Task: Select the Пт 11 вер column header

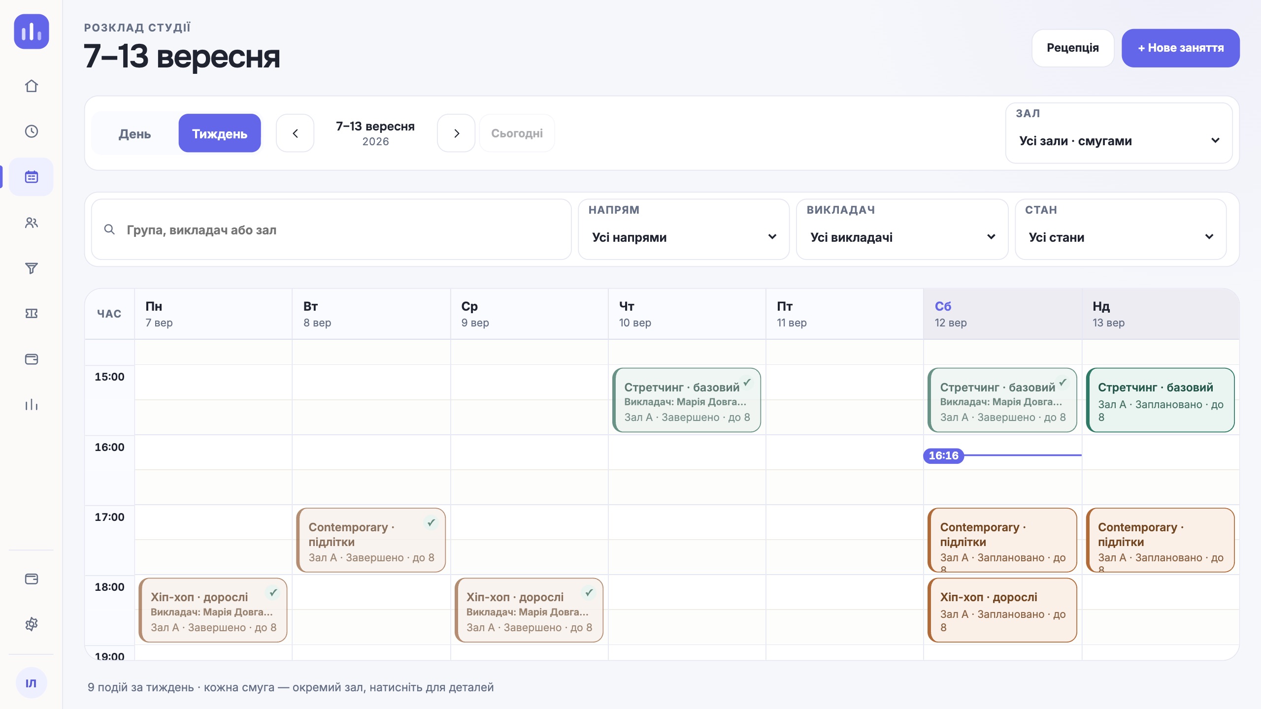Action: [x=845, y=314]
